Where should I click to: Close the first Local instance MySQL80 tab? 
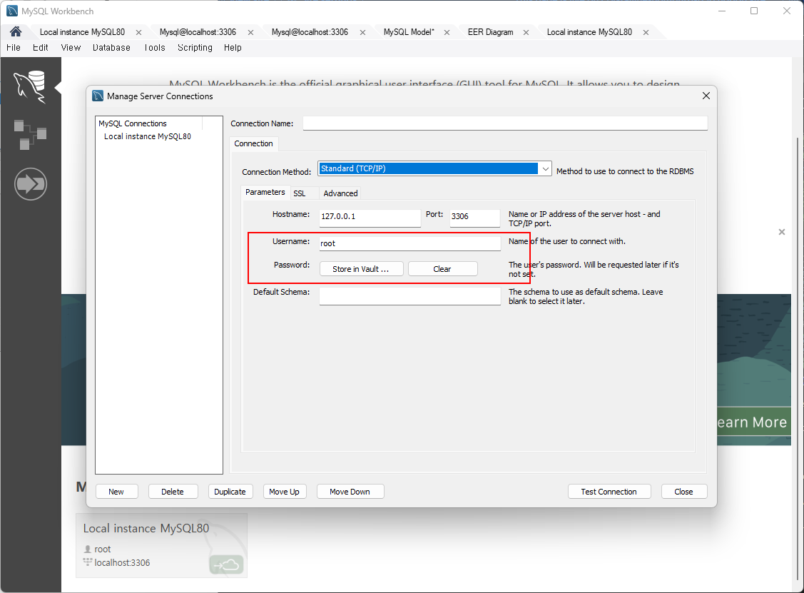tap(138, 32)
